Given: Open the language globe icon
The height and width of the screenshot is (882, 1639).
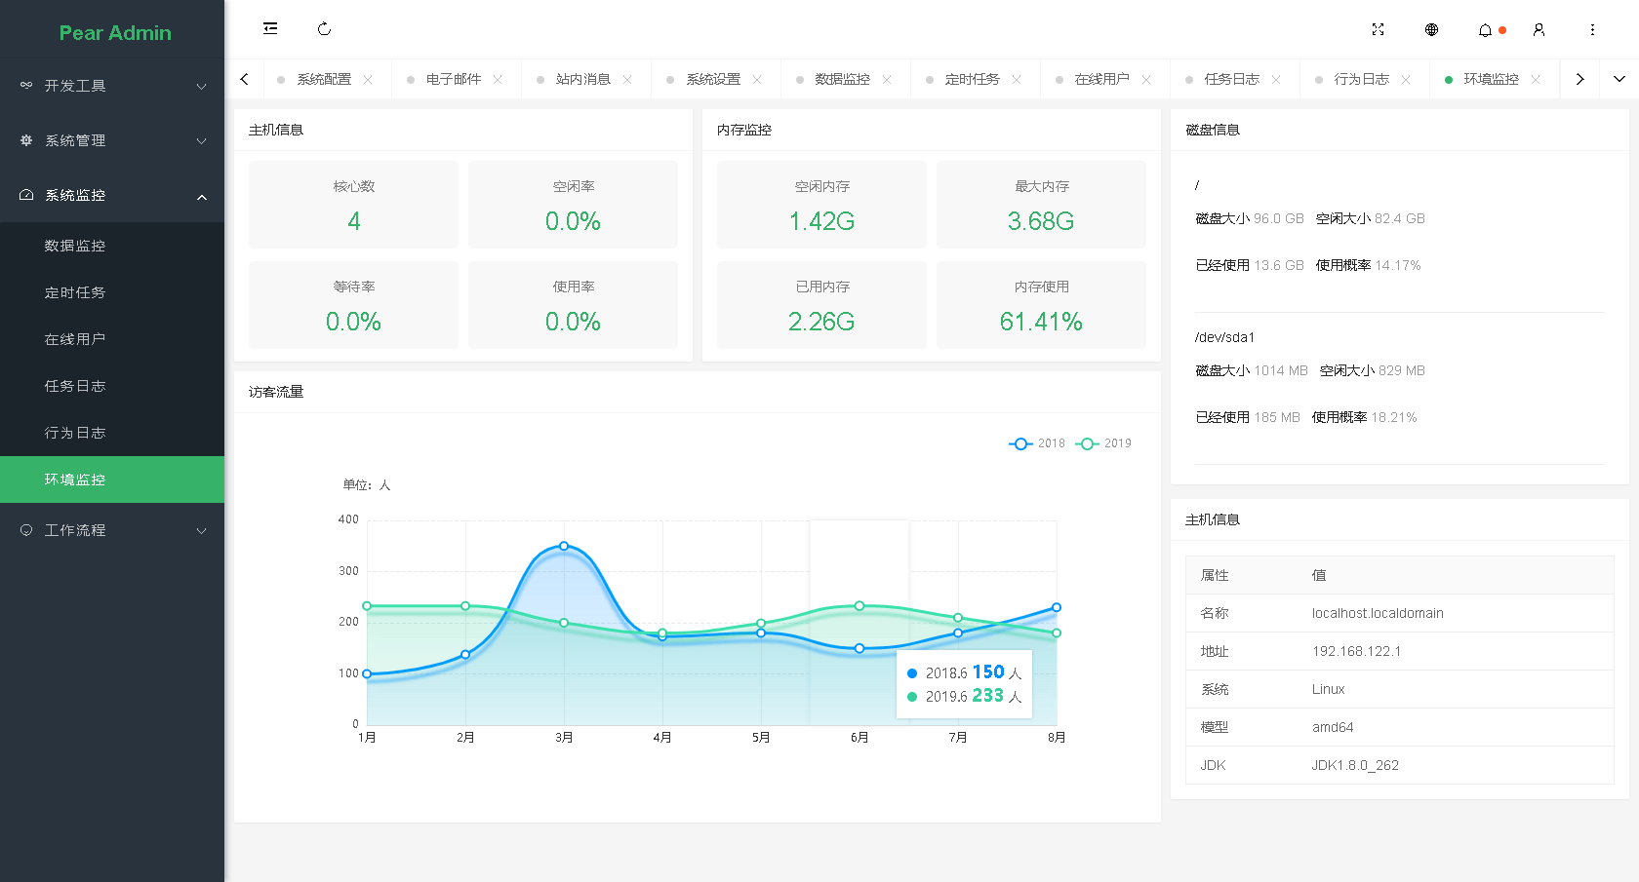Looking at the screenshot, I should [x=1431, y=29].
